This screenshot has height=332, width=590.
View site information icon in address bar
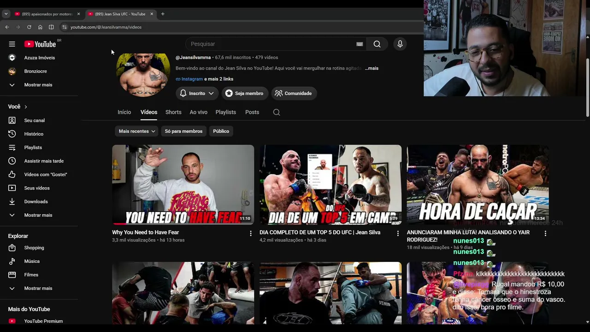[65, 27]
